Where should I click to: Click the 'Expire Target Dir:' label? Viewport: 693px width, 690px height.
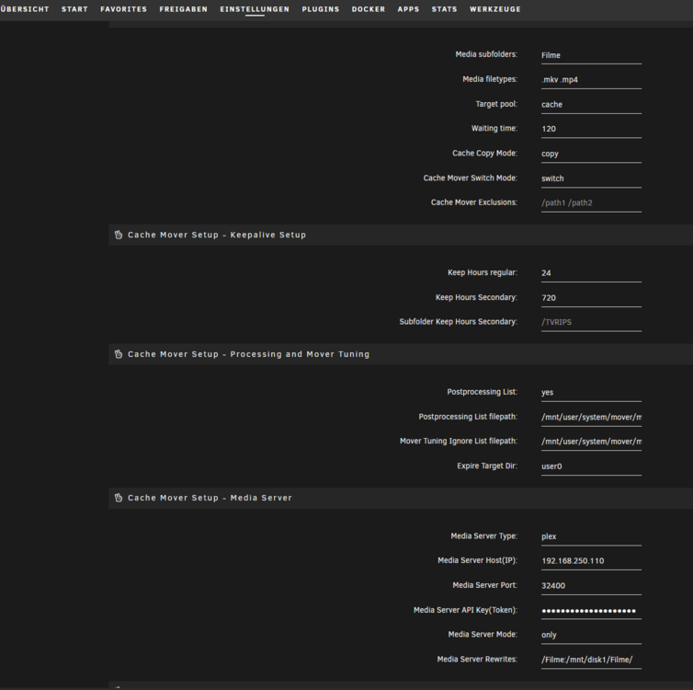pos(487,466)
